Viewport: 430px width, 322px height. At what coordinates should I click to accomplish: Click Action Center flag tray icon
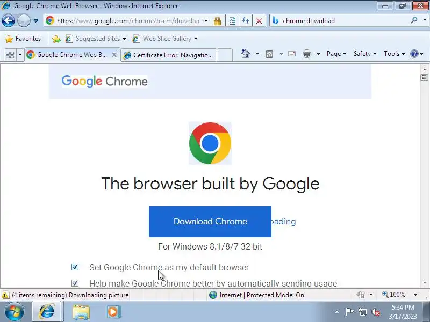coord(349,312)
